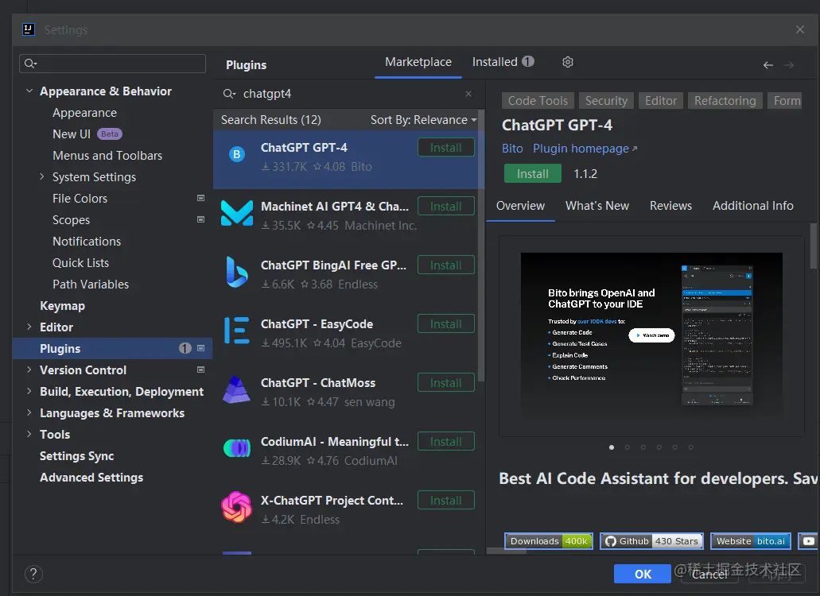Click the Code Tools tag

pyautogui.click(x=538, y=100)
